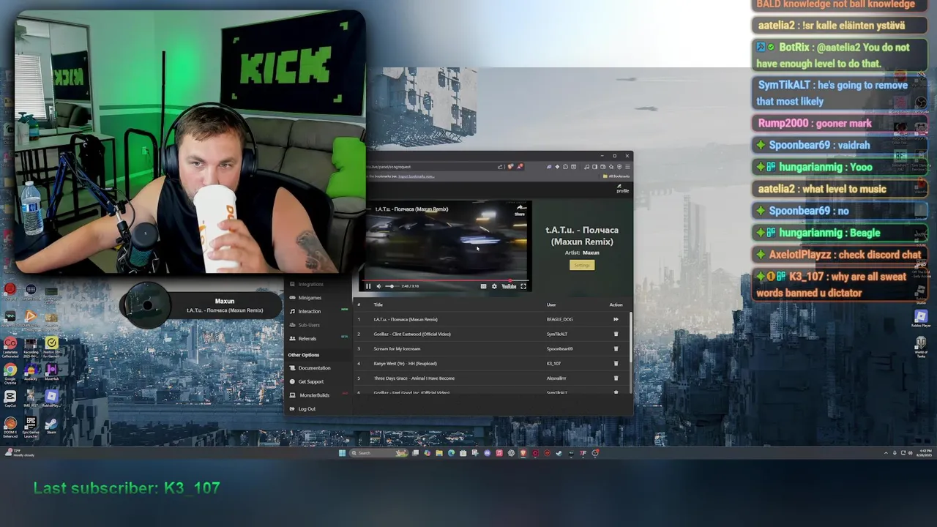Screen dimensions: 937x527
Task: Show hidden system tray icons
Action: coord(886,453)
